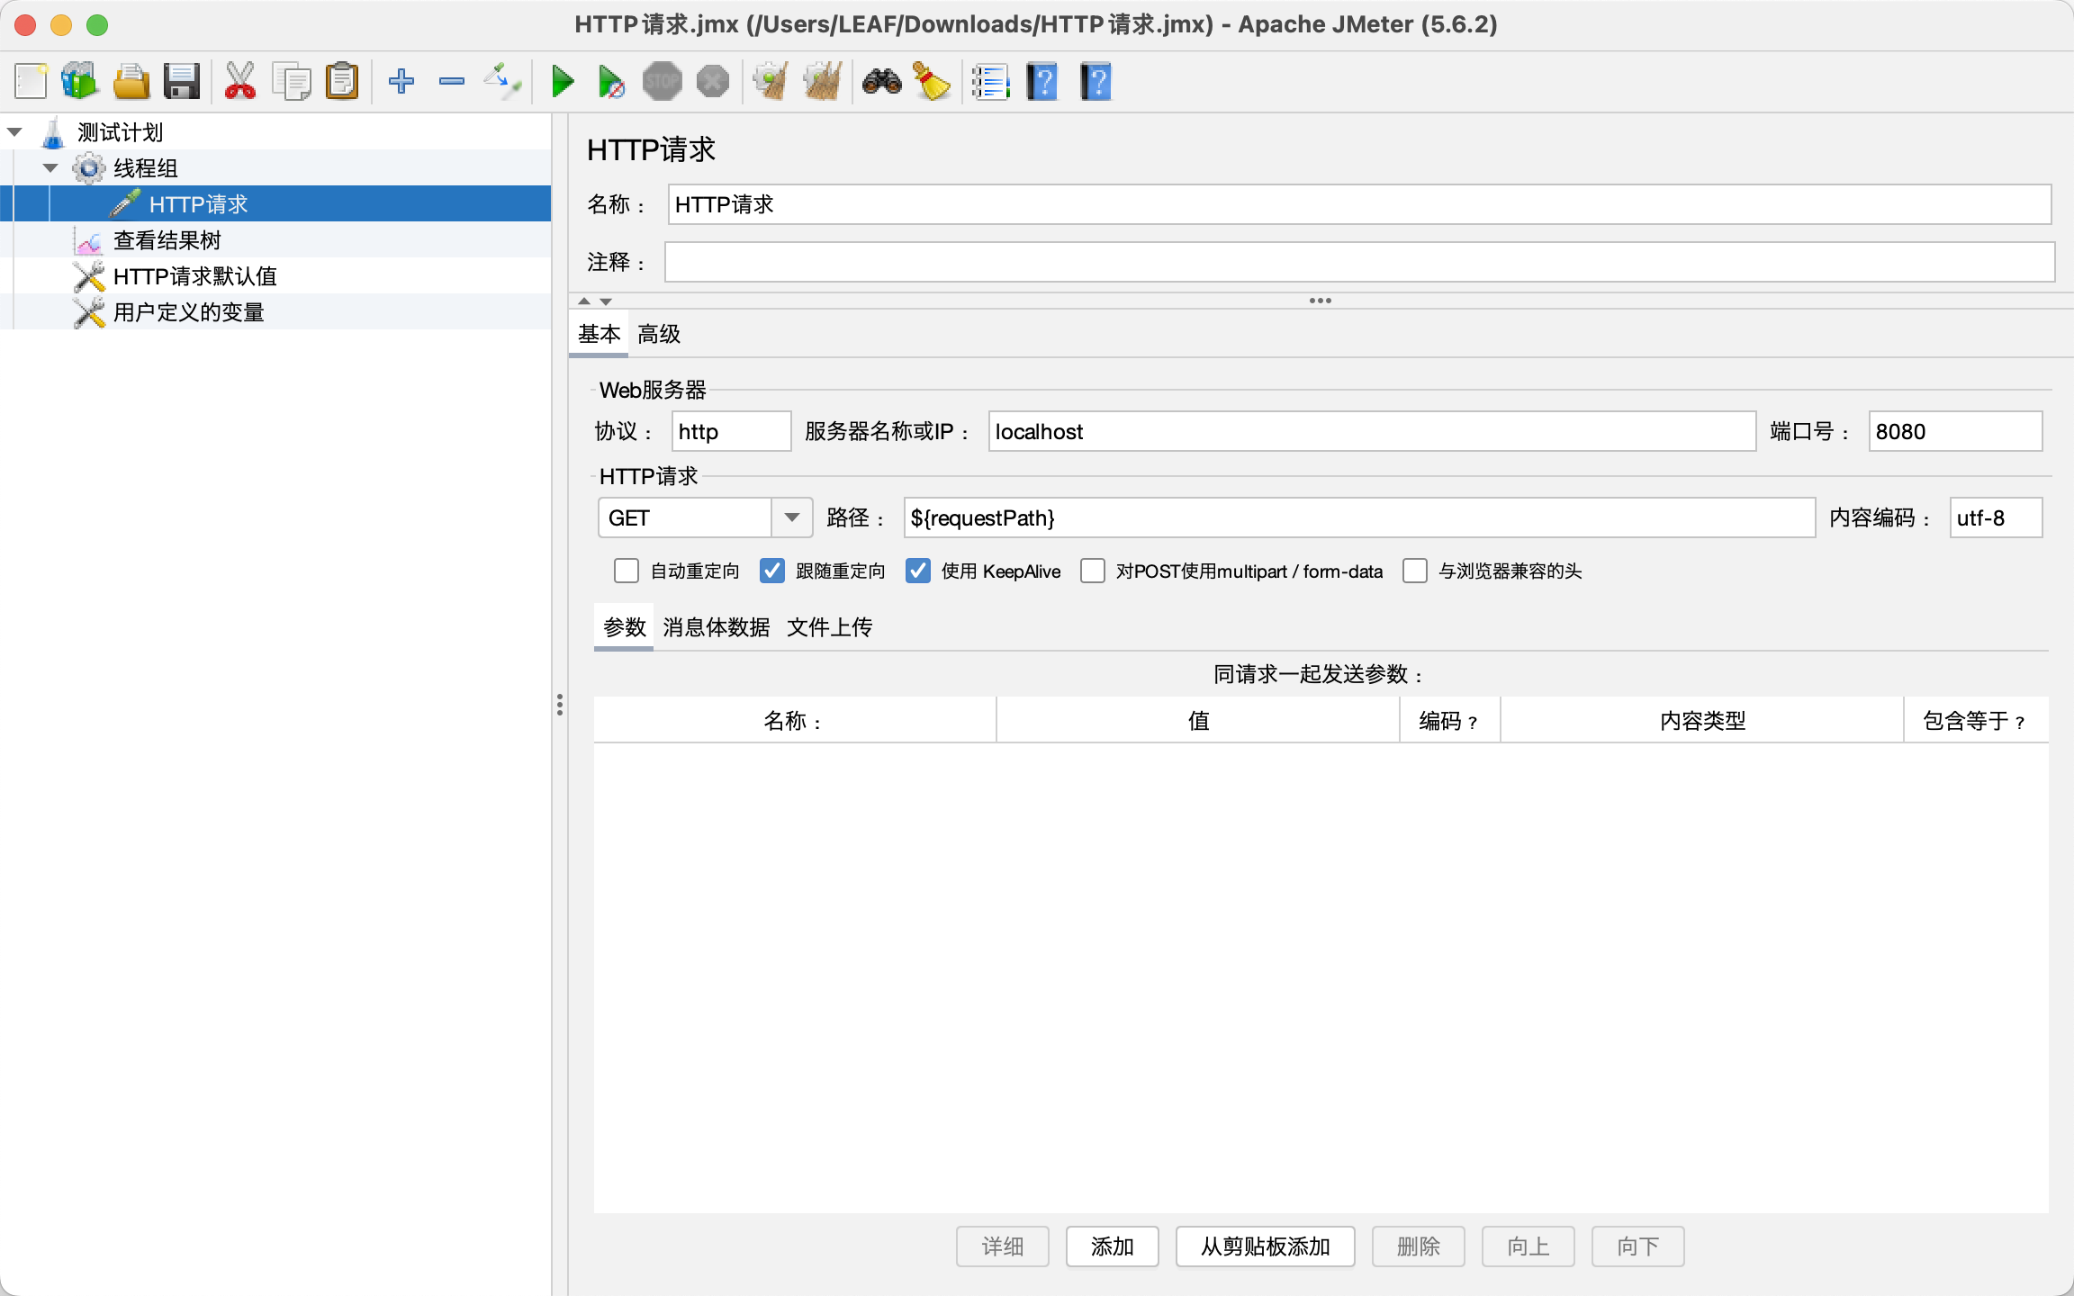The width and height of the screenshot is (2074, 1296).
Task: Open the Templates icon
Action: [79, 82]
